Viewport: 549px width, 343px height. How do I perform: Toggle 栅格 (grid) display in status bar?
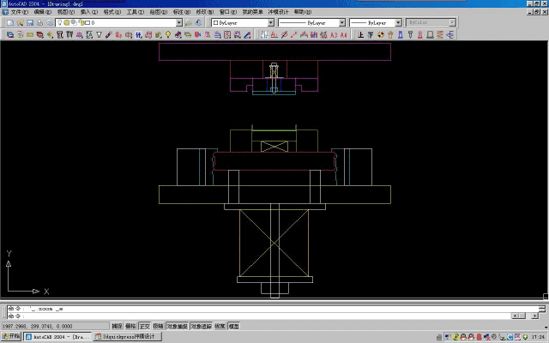[x=130, y=327]
